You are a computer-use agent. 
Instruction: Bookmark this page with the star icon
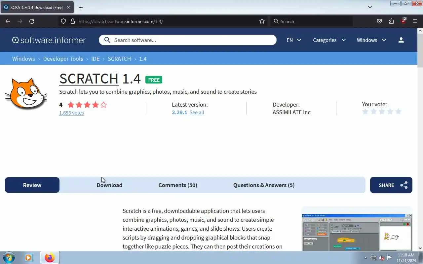point(262,21)
